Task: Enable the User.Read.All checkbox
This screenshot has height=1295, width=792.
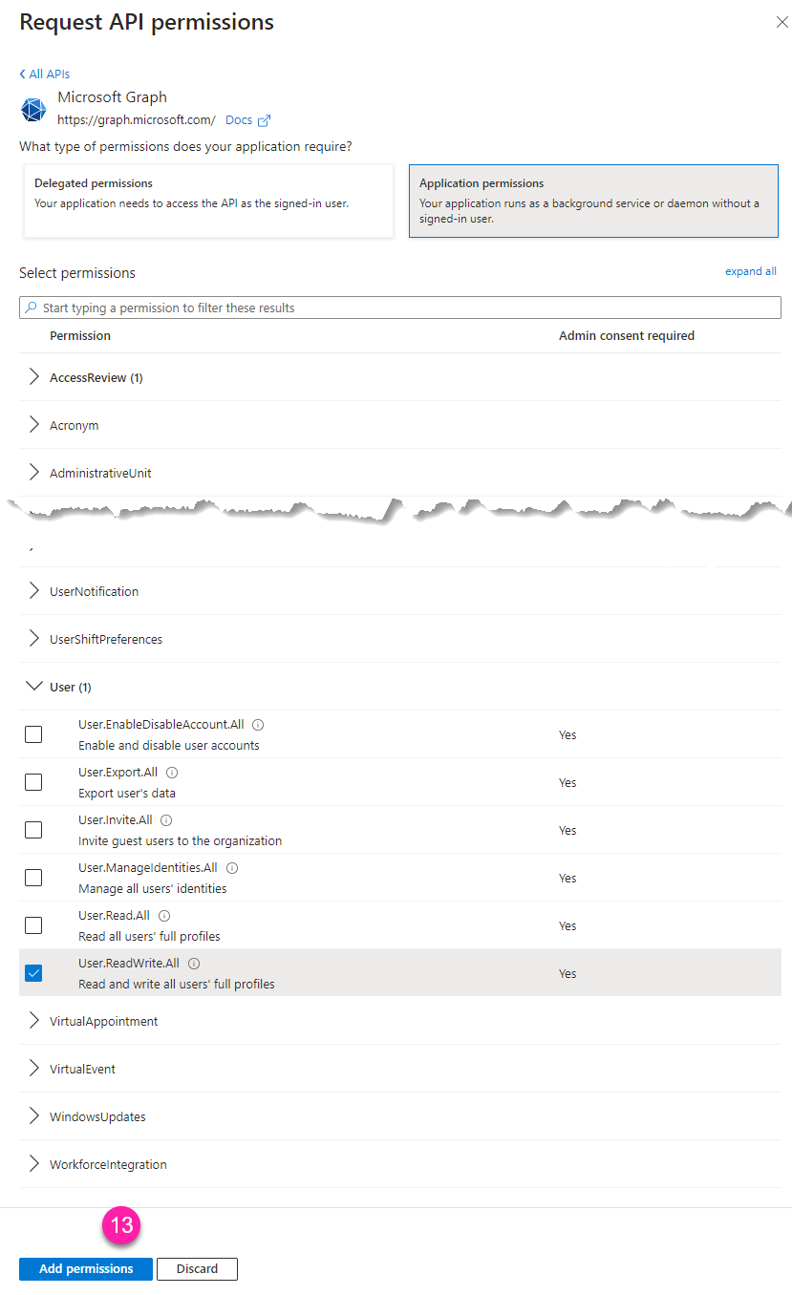Action: 33,925
